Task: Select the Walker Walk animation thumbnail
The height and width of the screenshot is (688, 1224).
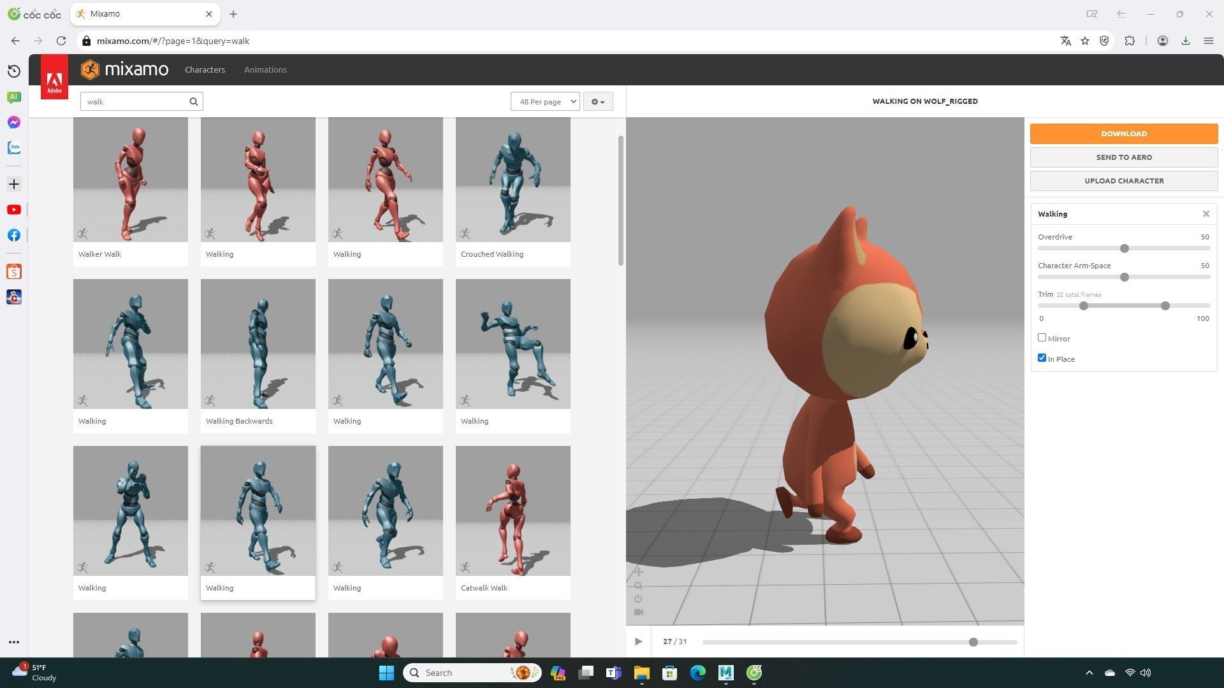Action: 131,180
